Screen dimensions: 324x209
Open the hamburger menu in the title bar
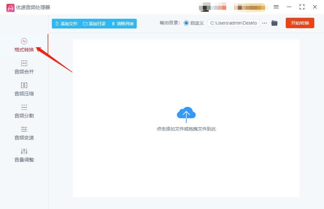point(276,7)
